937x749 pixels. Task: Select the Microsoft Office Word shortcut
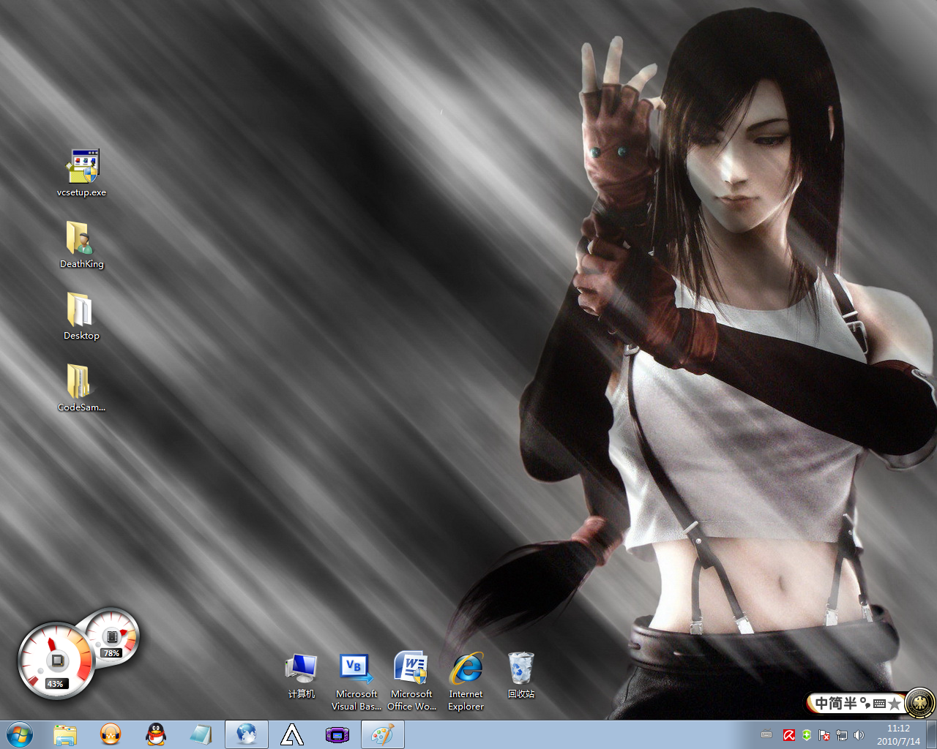(x=411, y=682)
